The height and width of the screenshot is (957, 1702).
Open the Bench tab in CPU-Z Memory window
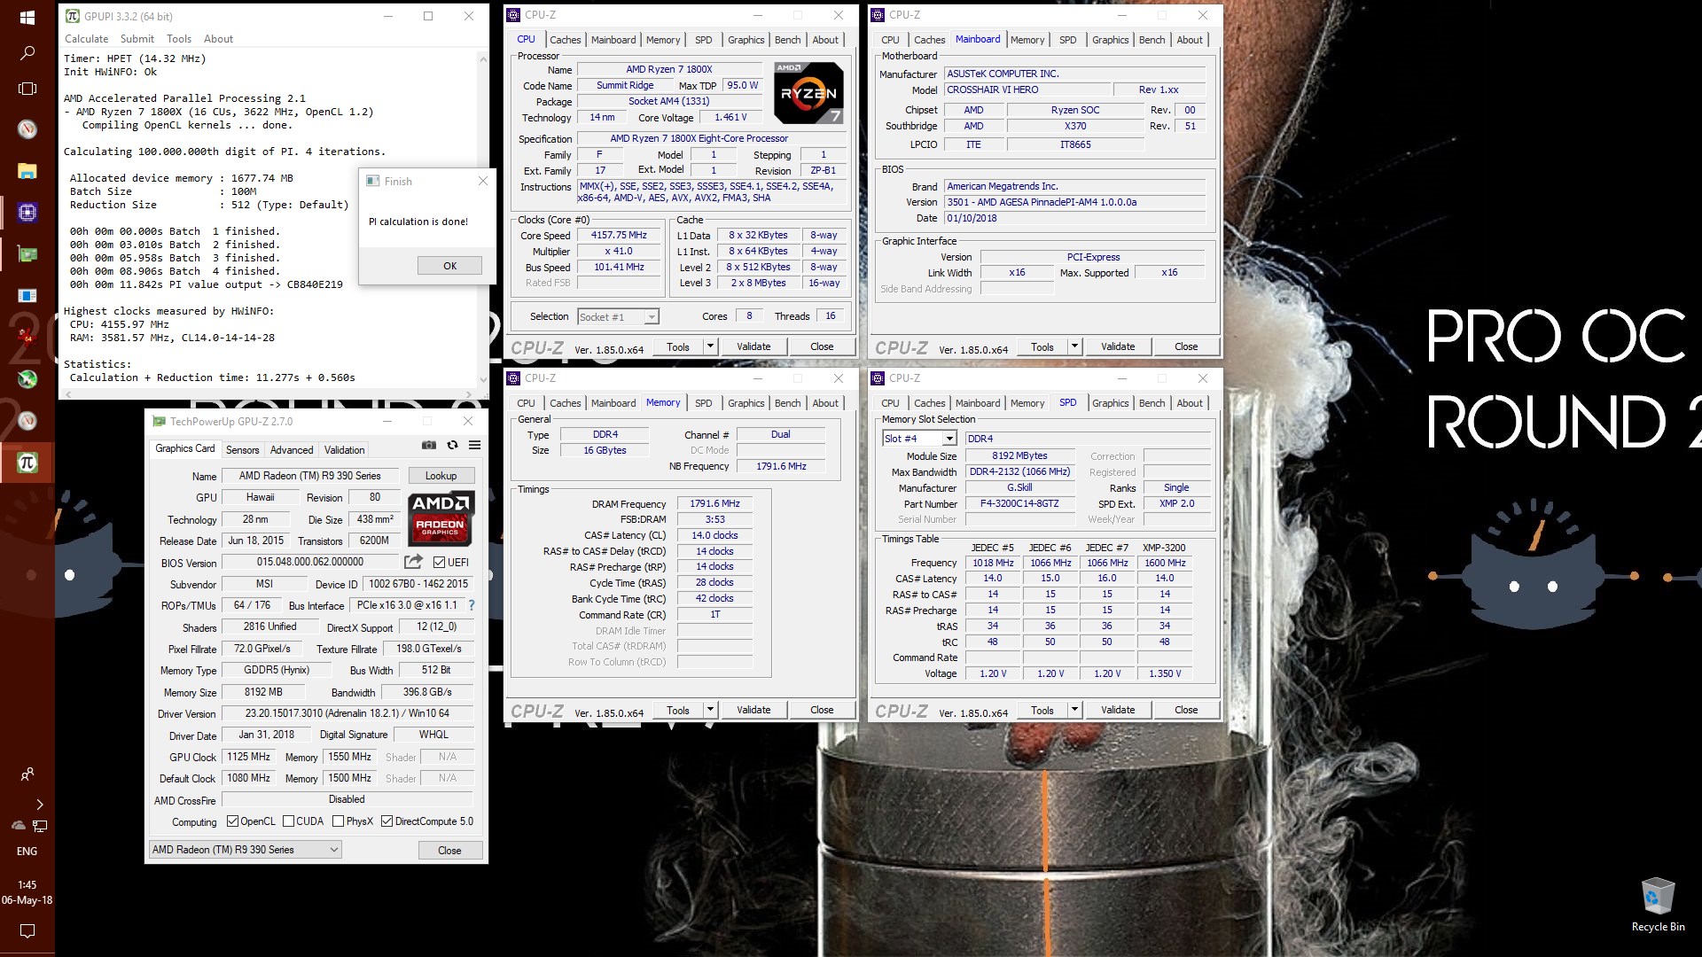click(x=787, y=403)
